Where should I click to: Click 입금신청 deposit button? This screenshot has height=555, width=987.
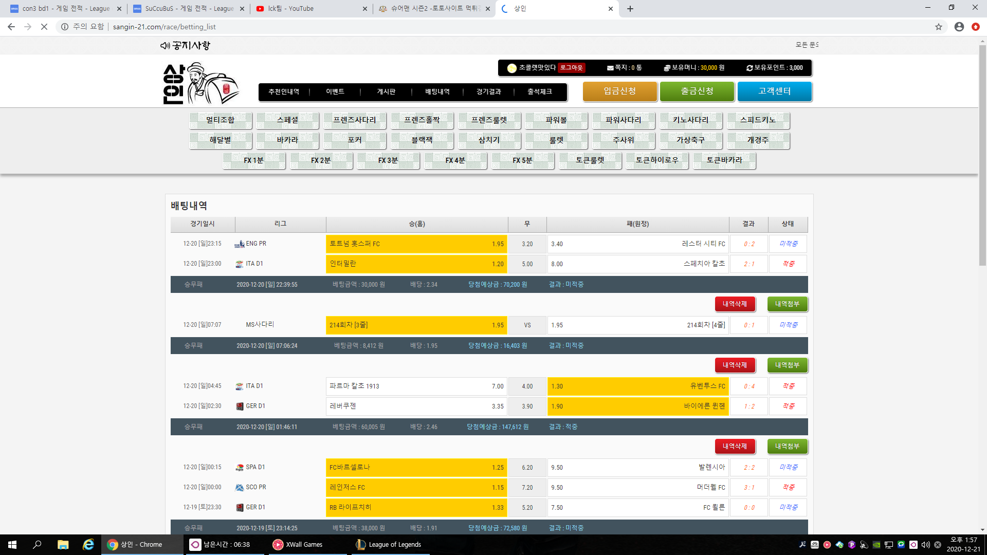[x=619, y=91]
